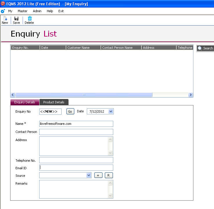Click the Address box scroll down arrow

(110, 153)
